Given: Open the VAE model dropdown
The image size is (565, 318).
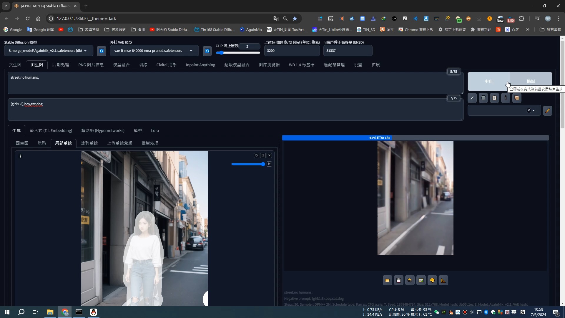Looking at the screenshot, I should click(x=191, y=51).
